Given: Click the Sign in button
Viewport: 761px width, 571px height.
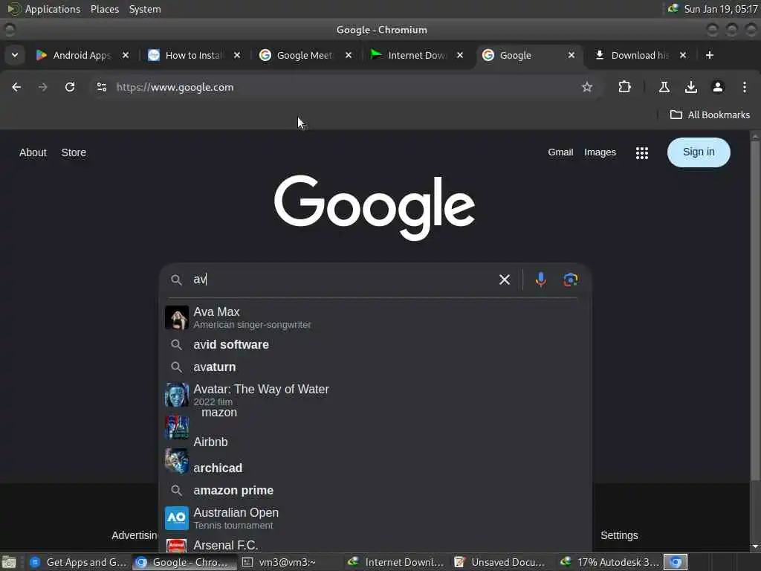Looking at the screenshot, I should [699, 152].
